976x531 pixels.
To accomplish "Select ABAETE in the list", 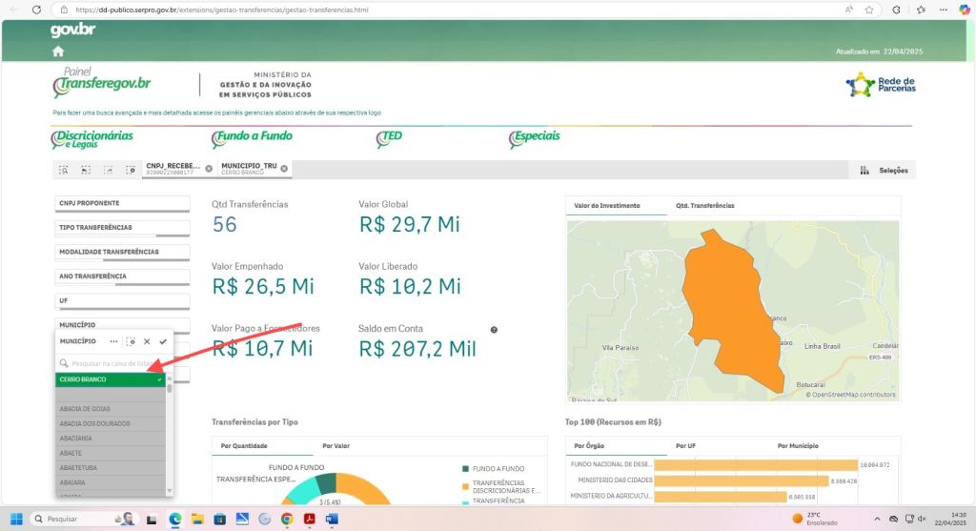I will click(111, 453).
